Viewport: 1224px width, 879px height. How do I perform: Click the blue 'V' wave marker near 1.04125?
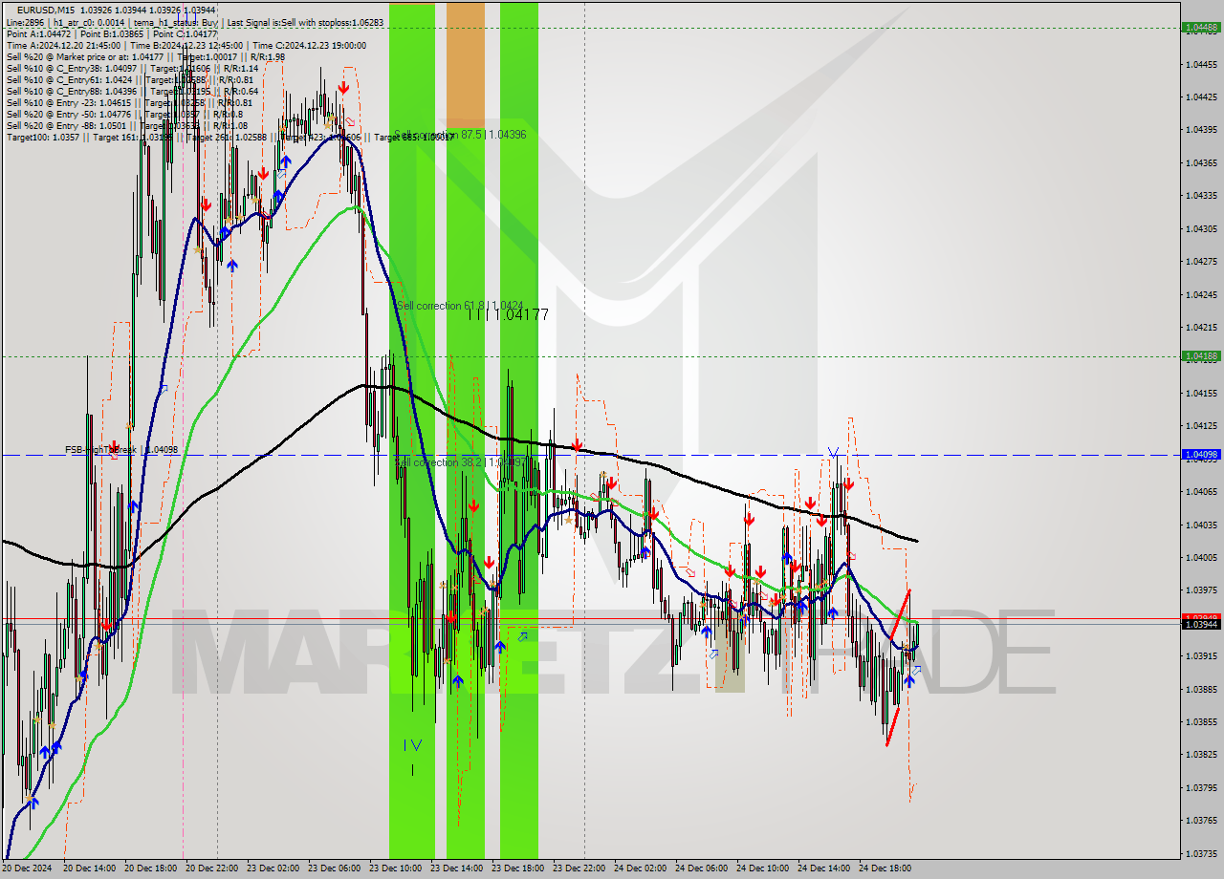[833, 452]
